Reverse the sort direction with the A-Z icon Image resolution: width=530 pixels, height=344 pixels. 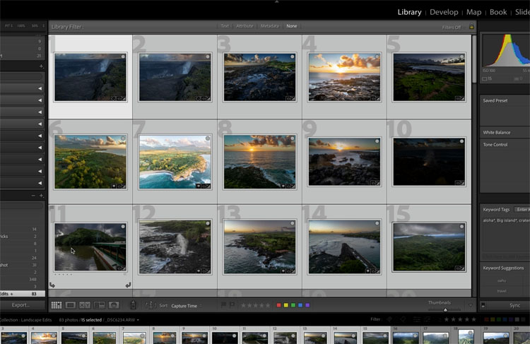click(151, 305)
